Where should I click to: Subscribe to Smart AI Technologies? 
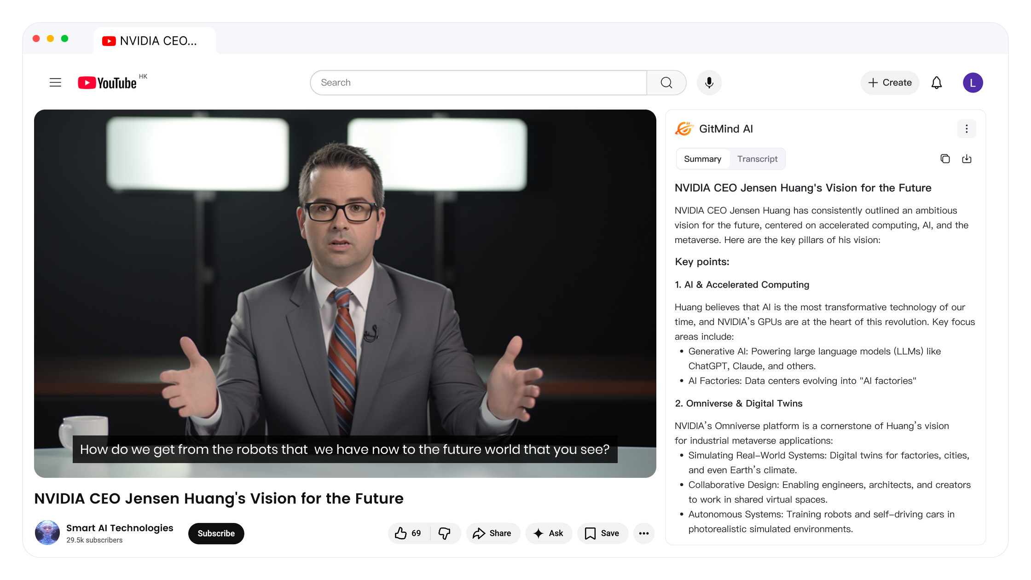pyautogui.click(x=216, y=533)
